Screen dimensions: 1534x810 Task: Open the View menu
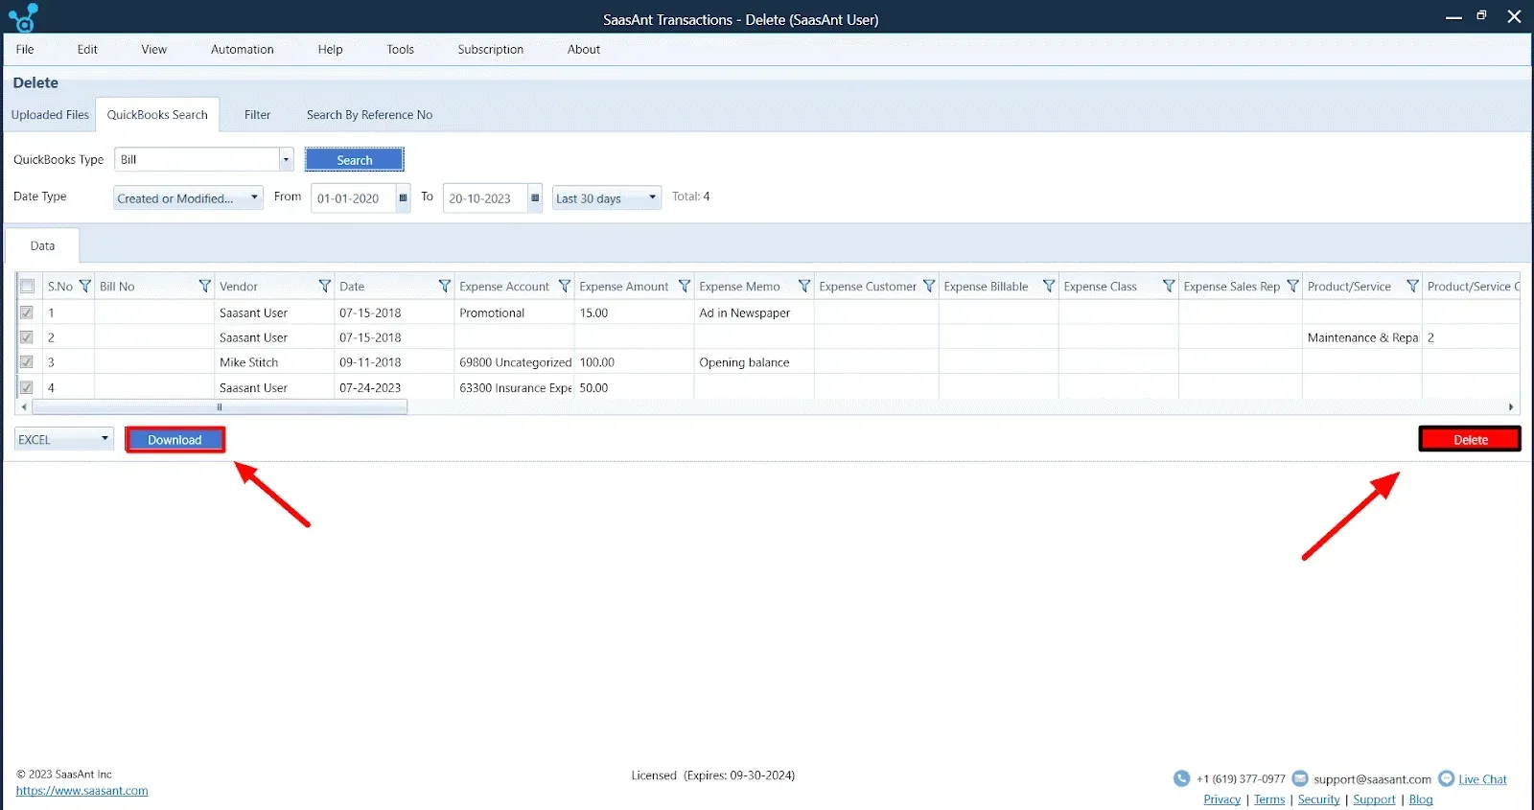(x=153, y=49)
